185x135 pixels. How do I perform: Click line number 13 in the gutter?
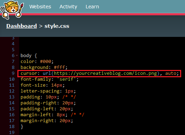pyautogui.click(x=12, y=97)
